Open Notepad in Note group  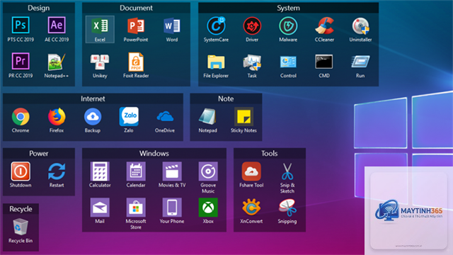(x=207, y=117)
